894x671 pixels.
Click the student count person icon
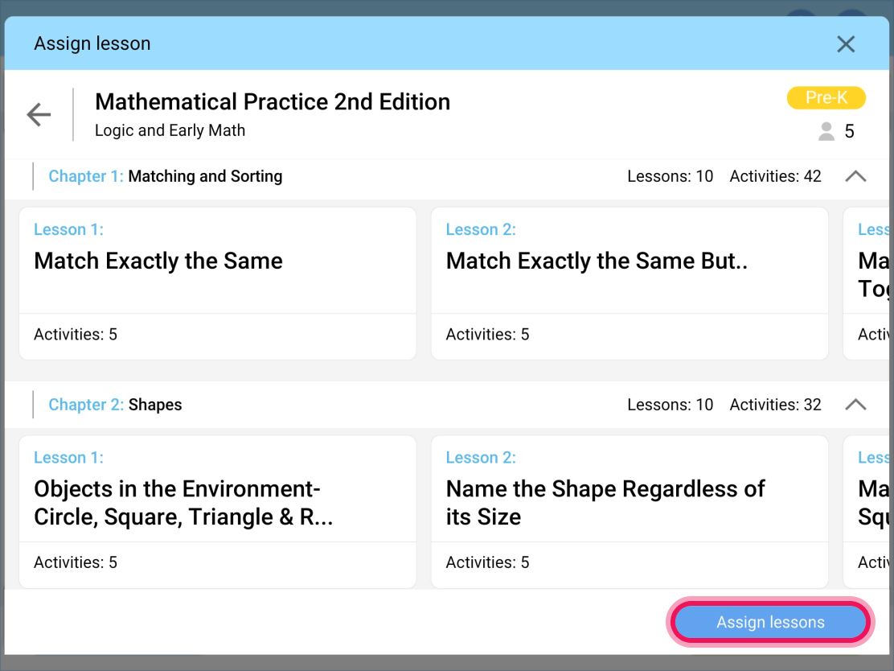click(x=826, y=131)
